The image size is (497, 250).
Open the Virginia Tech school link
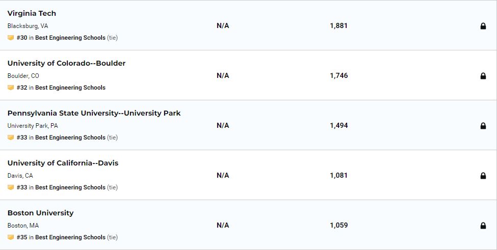(x=32, y=13)
